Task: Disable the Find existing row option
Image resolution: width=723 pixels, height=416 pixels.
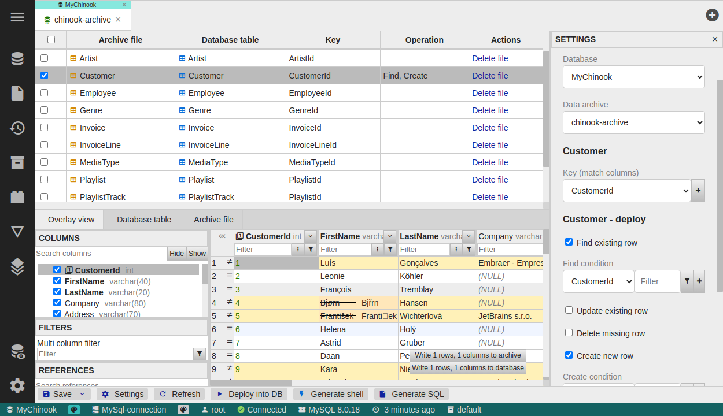Action: [x=569, y=242]
